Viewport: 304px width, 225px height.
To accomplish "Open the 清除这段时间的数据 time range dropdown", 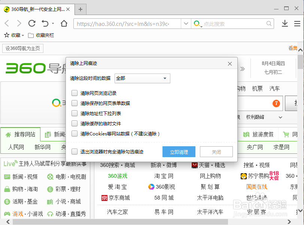I will pos(142,78).
